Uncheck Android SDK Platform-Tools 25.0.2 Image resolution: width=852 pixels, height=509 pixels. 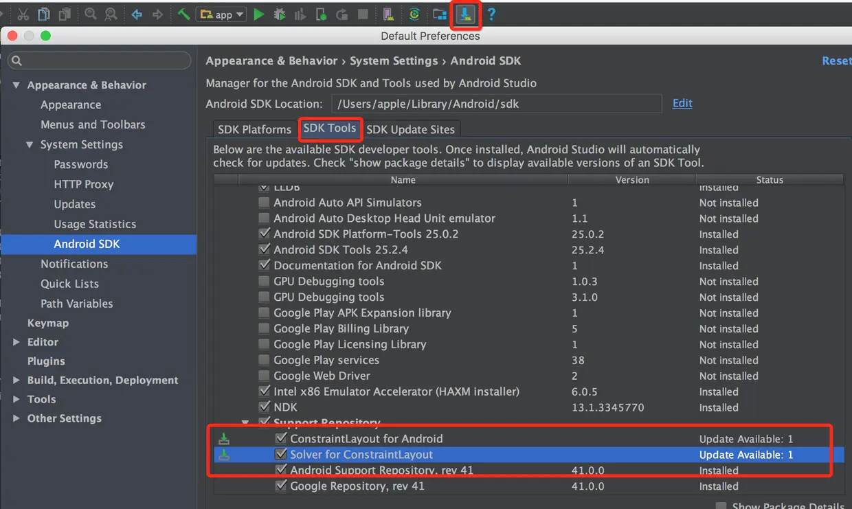tap(264, 234)
